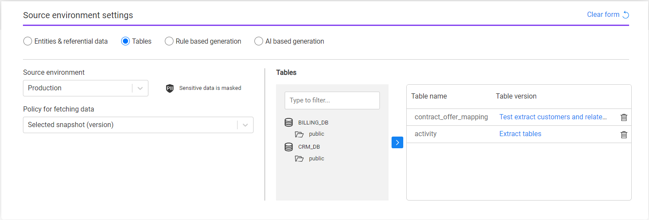Select the CRM_DB tree node label

(x=309, y=147)
